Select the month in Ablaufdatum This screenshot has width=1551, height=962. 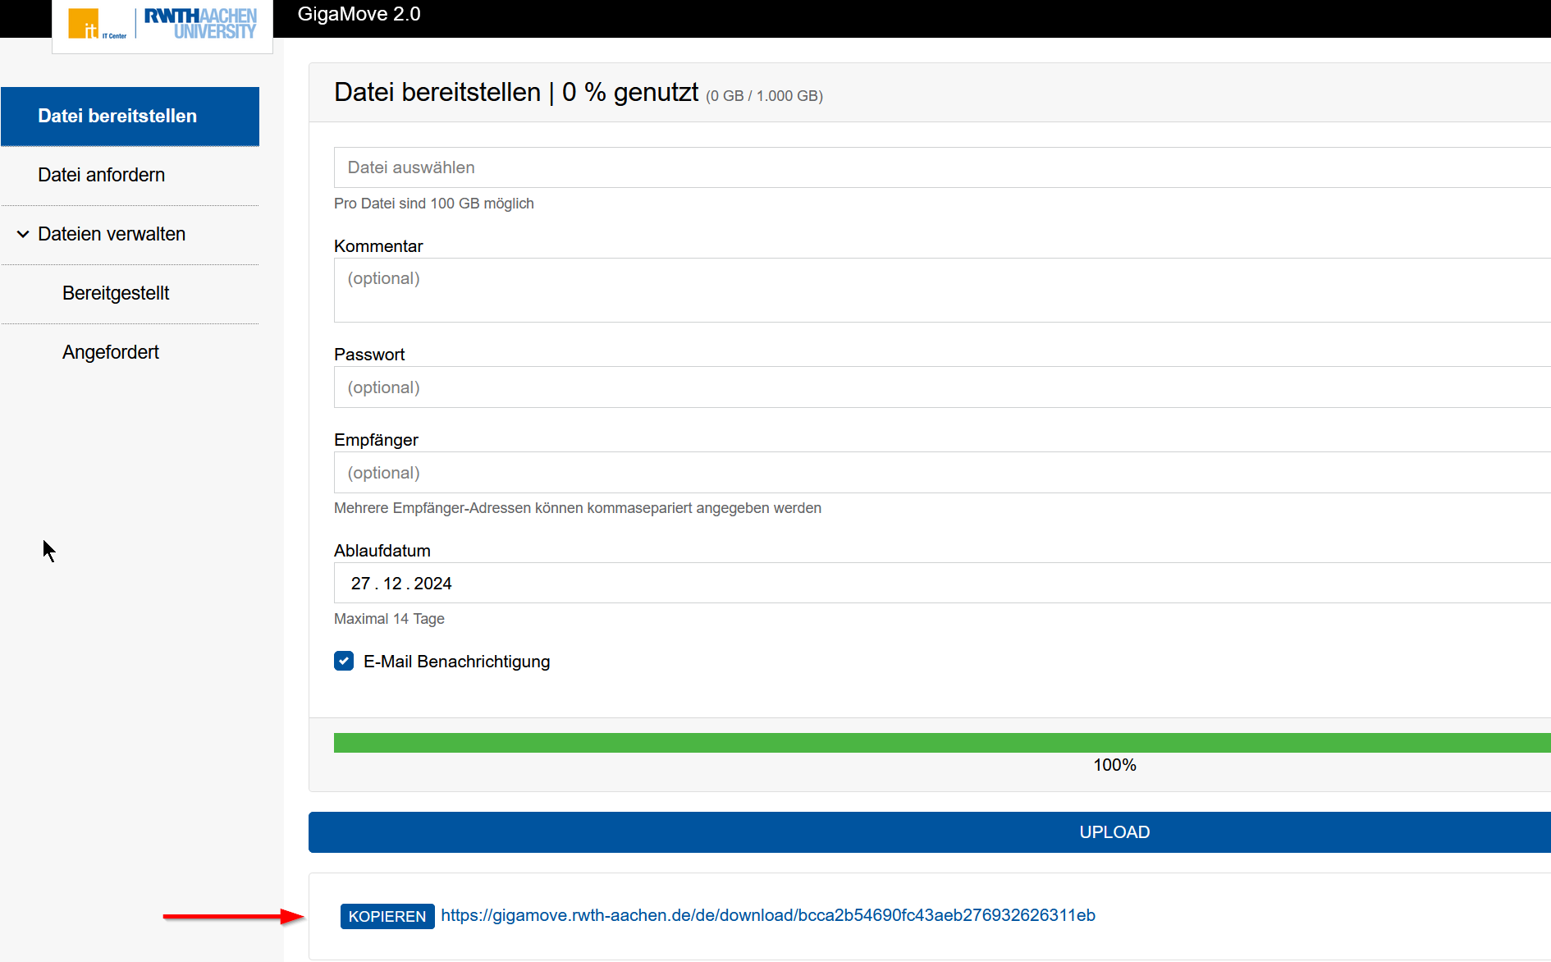click(x=392, y=584)
